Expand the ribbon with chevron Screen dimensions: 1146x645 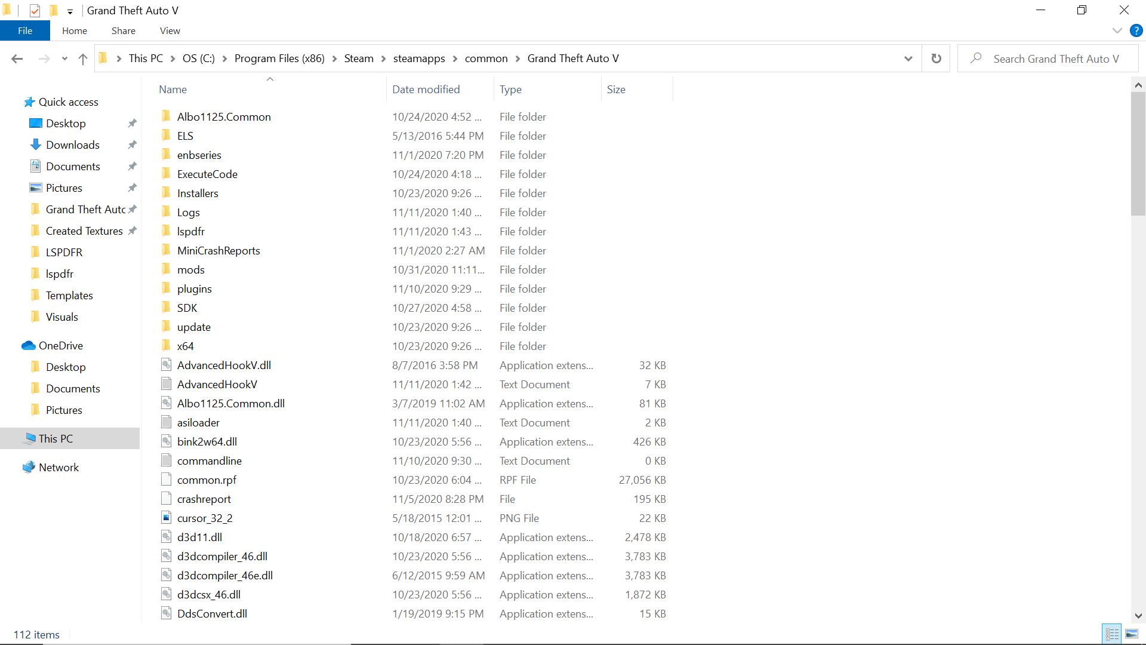point(1117,30)
